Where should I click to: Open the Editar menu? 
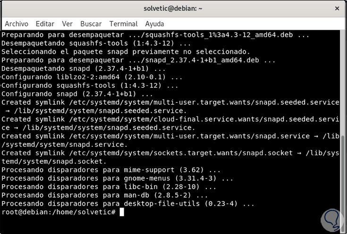tap(45, 24)
